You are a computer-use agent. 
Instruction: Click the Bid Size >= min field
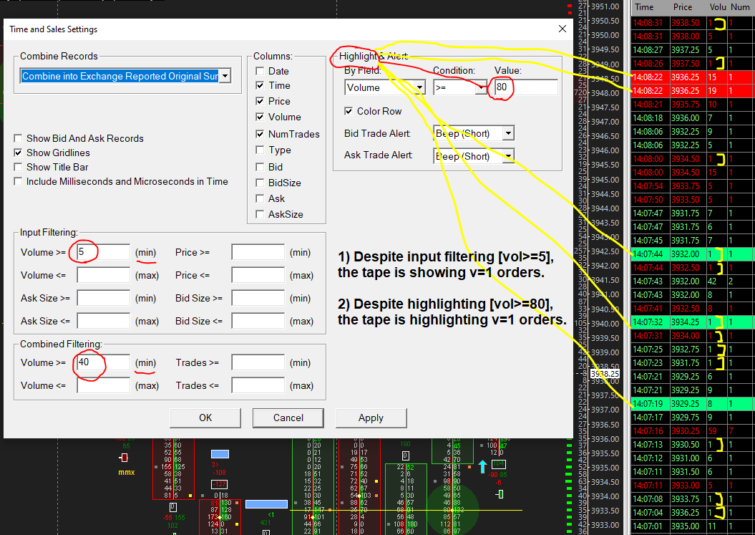[x=258, y=298]
